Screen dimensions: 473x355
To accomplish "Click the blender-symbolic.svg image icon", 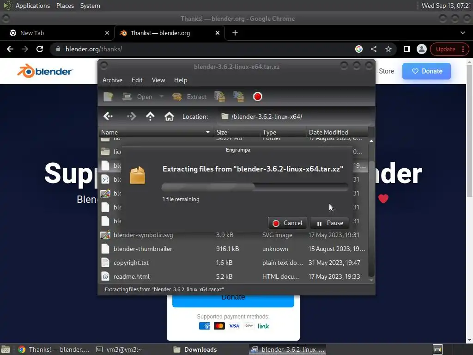I will [x=105, y=235].
